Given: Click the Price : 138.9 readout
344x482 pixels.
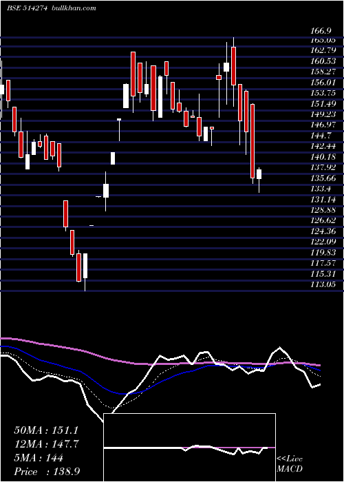Looking at the screenshot, I should (x=47, y=472).
